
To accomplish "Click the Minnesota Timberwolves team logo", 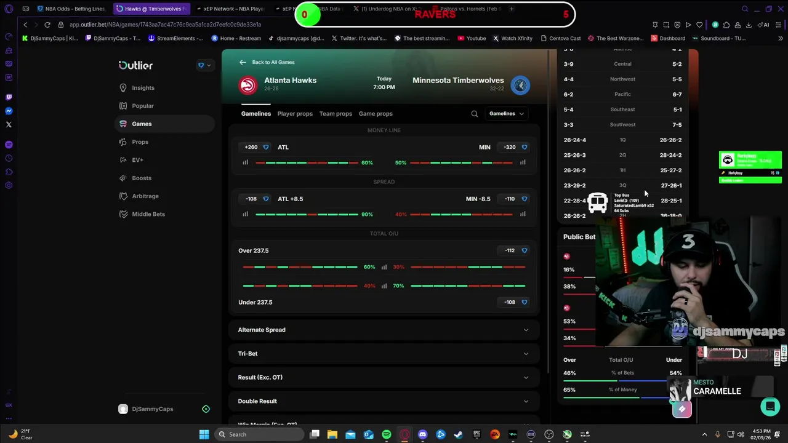I will (520, 85).
